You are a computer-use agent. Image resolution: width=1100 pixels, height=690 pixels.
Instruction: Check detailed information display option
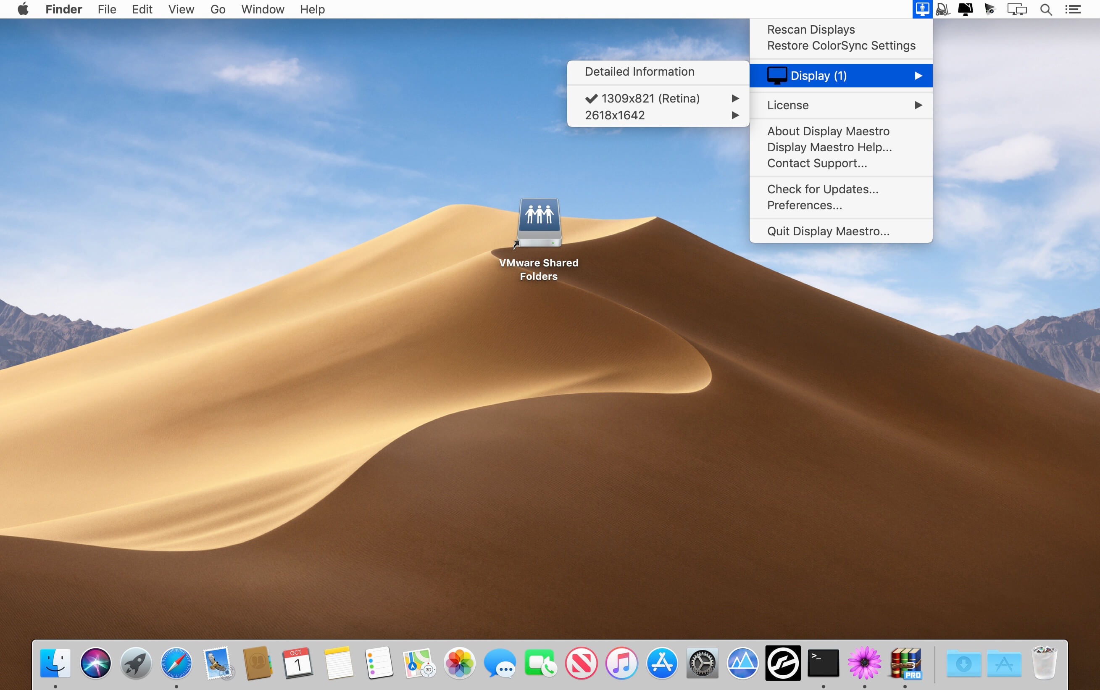640,71
